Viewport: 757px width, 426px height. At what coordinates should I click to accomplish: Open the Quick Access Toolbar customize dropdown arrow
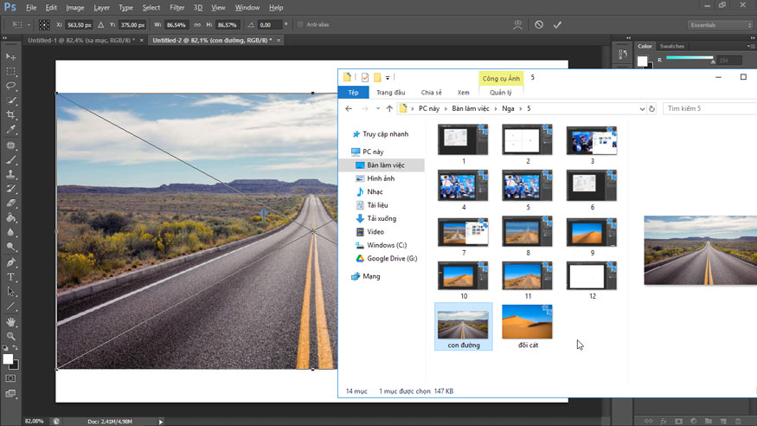tap(388, 77)
